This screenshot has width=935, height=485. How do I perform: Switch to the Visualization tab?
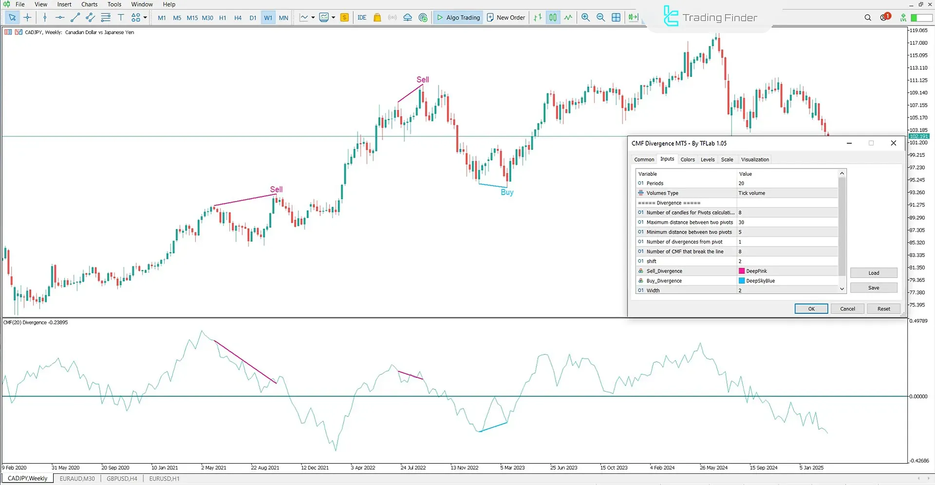point(755,159)
